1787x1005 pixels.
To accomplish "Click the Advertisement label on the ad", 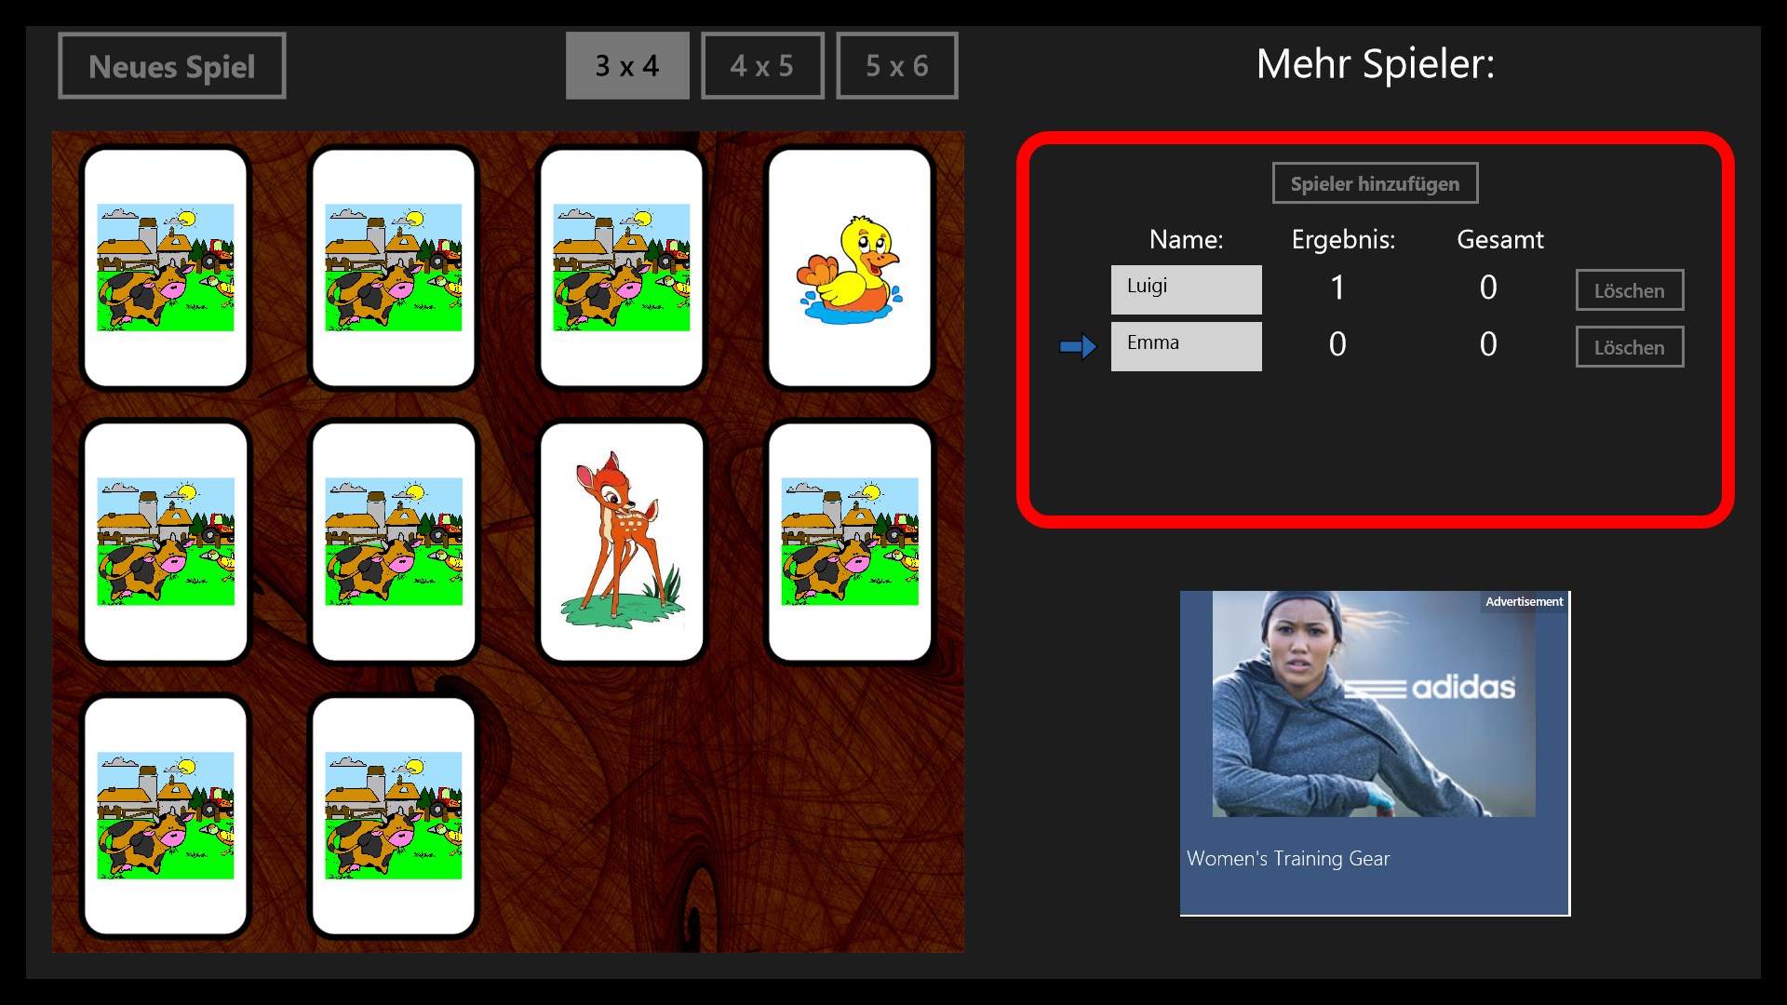I will (x=1524, y=602).
